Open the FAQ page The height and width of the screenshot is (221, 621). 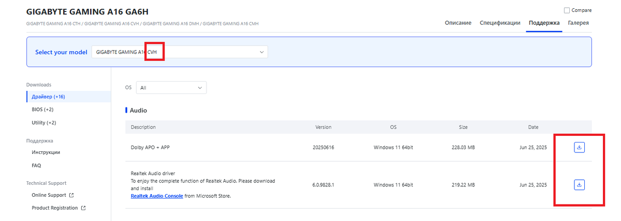[36, 166]
